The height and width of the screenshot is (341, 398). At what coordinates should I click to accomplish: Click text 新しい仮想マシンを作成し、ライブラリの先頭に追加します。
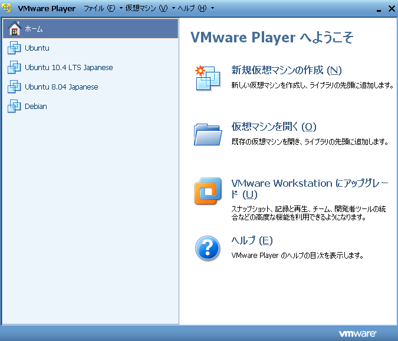point(313,85)
